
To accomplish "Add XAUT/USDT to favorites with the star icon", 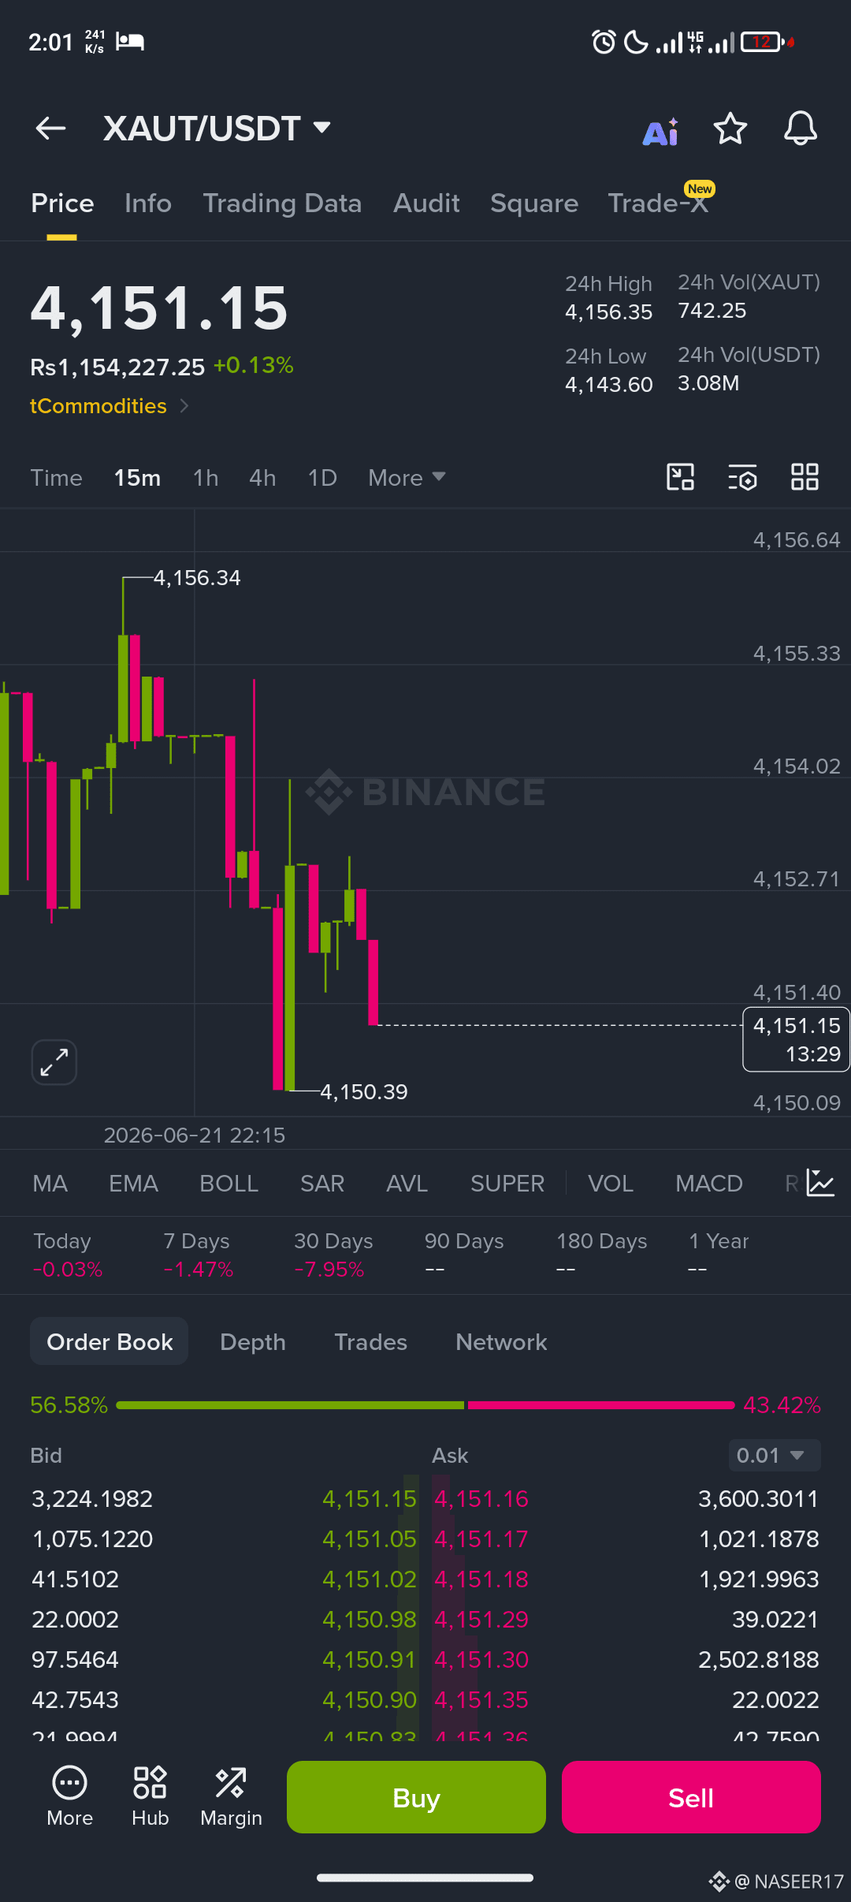I will [x=730, y=128].
